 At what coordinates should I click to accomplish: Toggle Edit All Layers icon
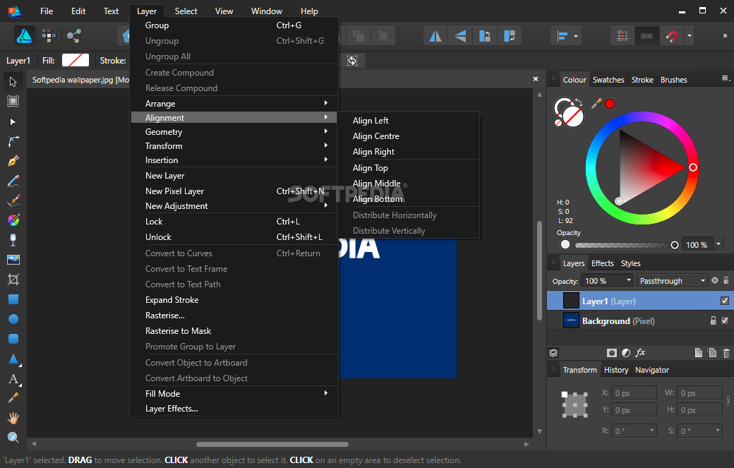coord(553,353)
